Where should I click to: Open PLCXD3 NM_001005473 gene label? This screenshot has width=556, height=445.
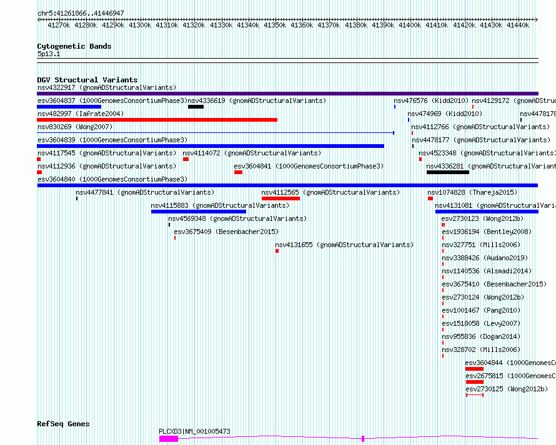pos(194,431)
